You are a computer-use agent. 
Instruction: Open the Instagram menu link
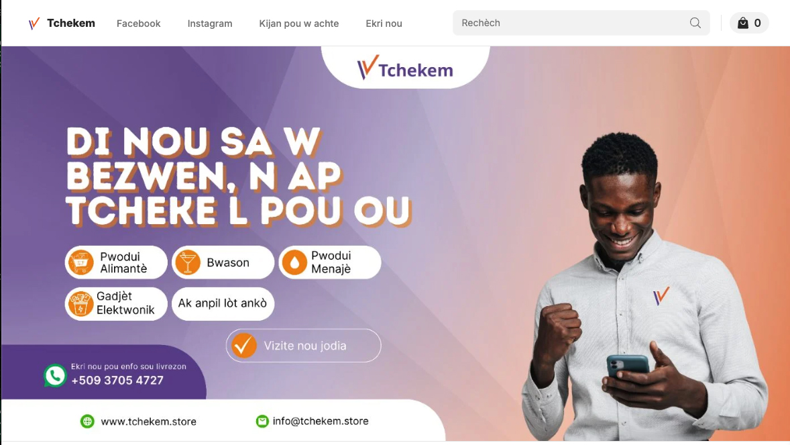click(x=210, y=23)
